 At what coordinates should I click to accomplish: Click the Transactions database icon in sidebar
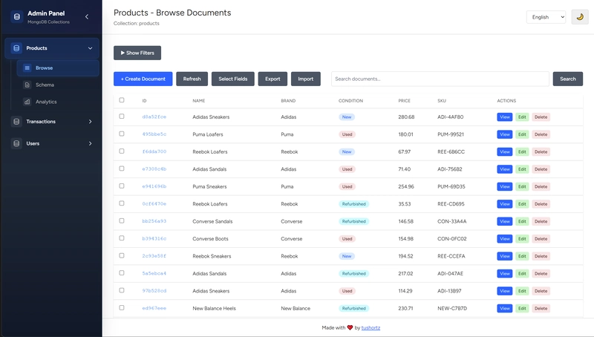(x=16, y=122)
